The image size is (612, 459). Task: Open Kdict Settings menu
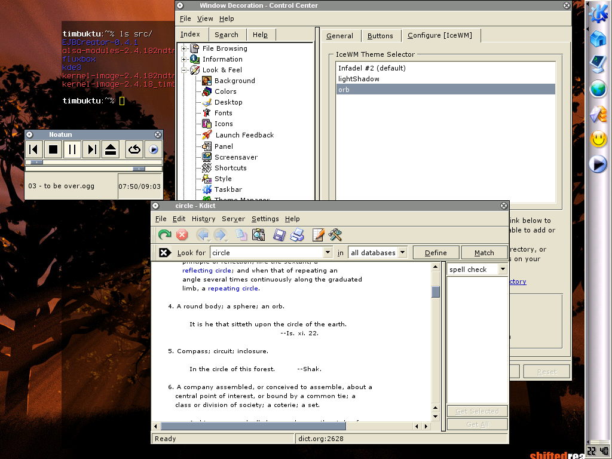pos(265,219)
